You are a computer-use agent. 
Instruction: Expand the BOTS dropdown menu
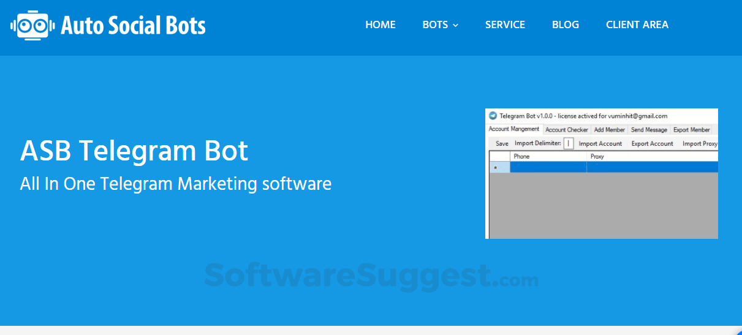[x=441, y=25]
